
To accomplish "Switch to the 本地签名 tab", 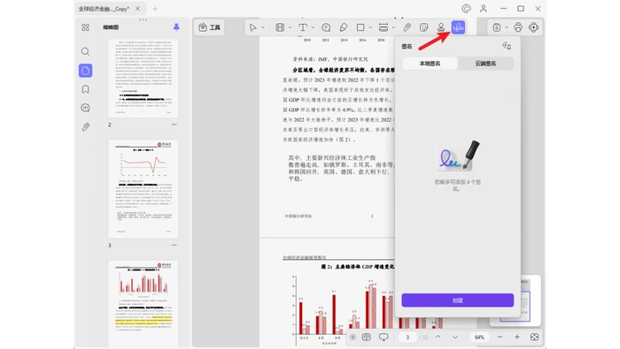I will [430, 64].
